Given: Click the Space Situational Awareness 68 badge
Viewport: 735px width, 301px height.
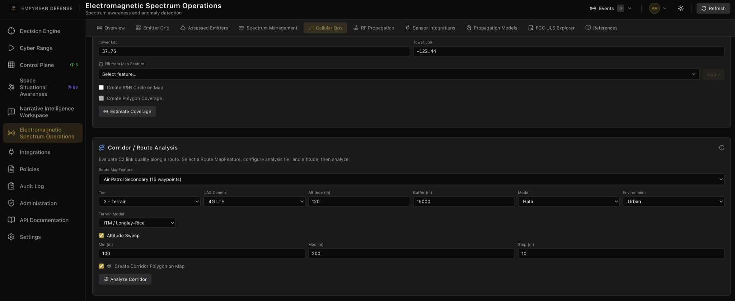Looking at the screenshot, I should (x=73, y=87).
